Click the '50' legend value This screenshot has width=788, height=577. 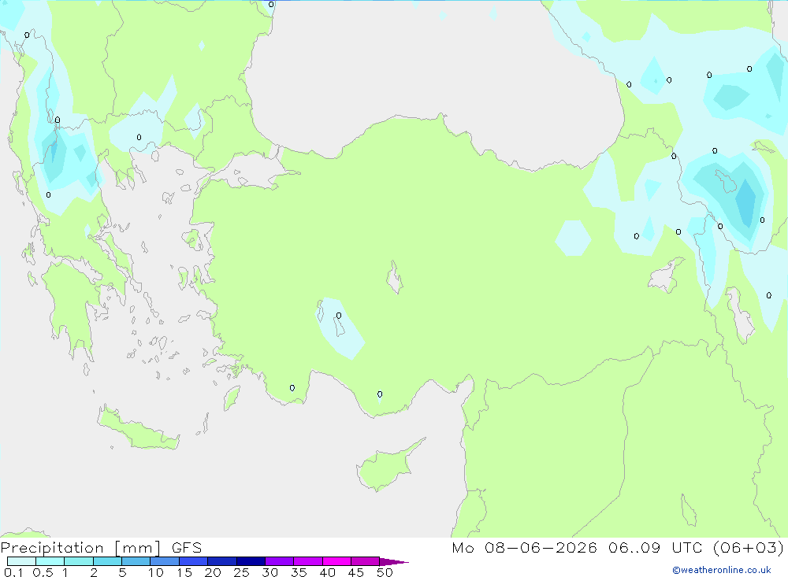(385, 572)
